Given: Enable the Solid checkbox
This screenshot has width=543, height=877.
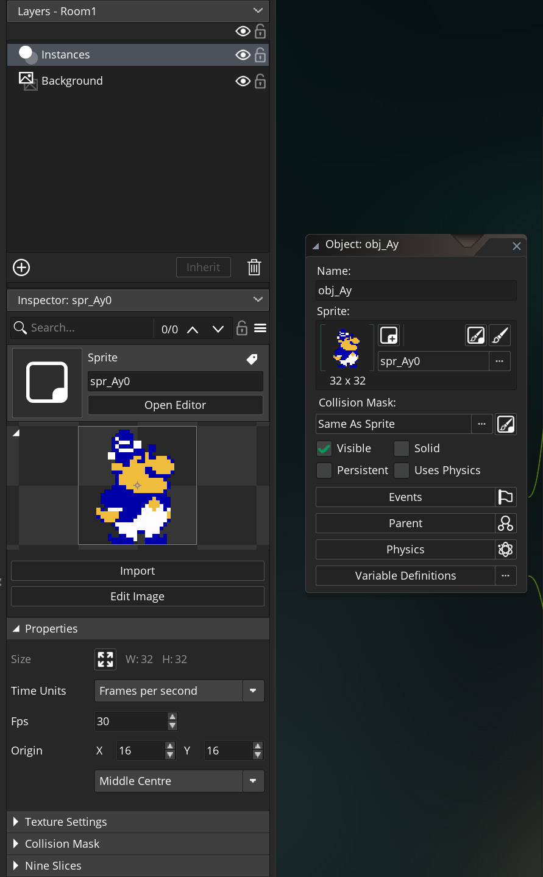Looking at the screenshot, I should click(x=401, y=449).
